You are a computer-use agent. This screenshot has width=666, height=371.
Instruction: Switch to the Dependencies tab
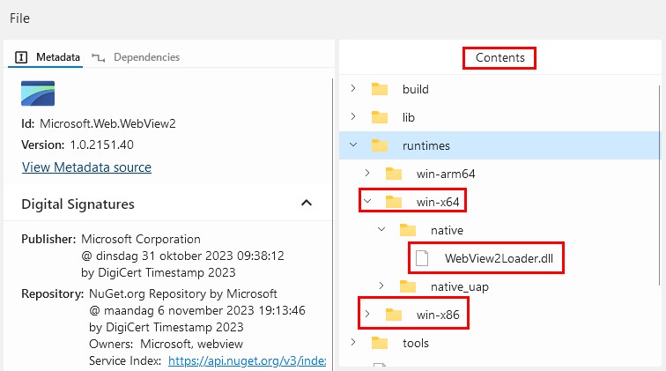136,57
